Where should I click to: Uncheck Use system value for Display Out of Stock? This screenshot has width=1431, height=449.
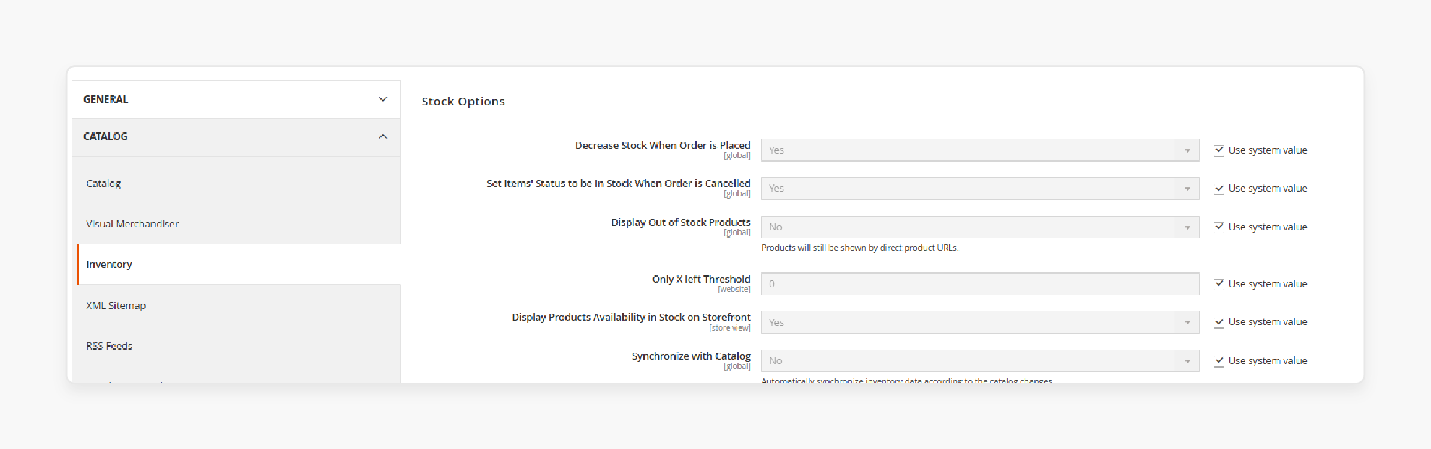click(1219, 227)
